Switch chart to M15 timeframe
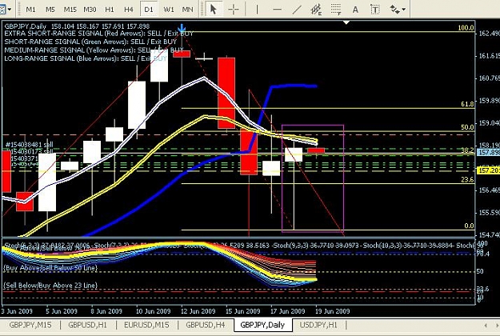The image size is (500, 336). pos(70,10)
